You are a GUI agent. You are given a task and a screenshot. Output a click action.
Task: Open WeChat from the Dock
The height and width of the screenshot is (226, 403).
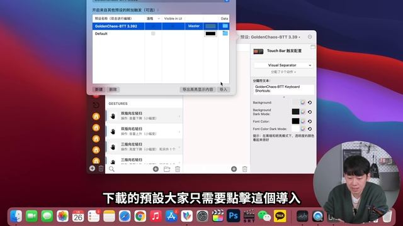pos(264,216)
